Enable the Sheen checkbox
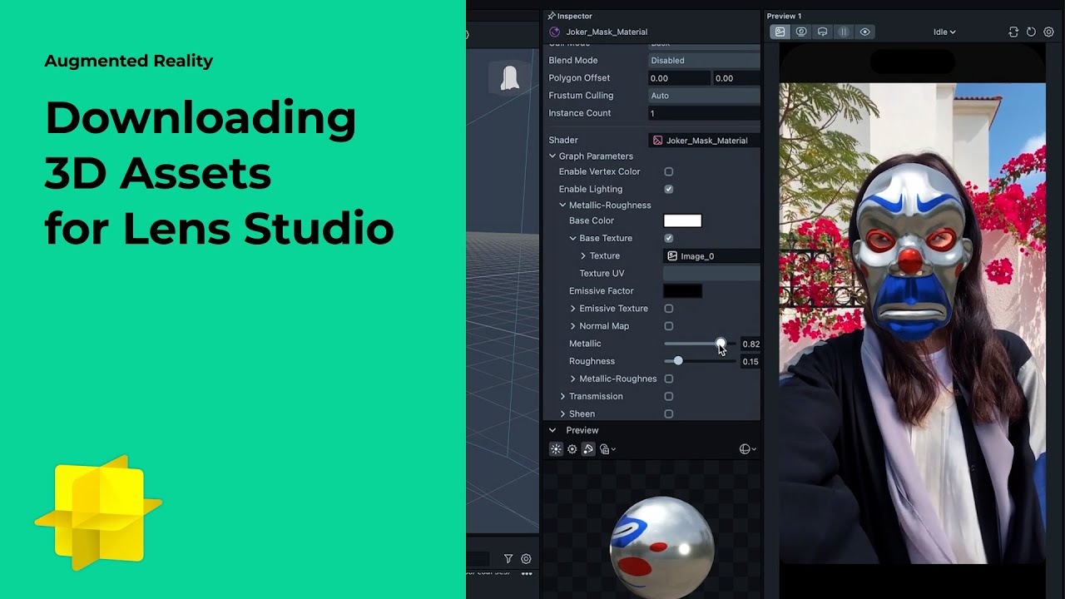Viewport: 1065px width, 599px height. pyautogui.click(x=668, y=414)
